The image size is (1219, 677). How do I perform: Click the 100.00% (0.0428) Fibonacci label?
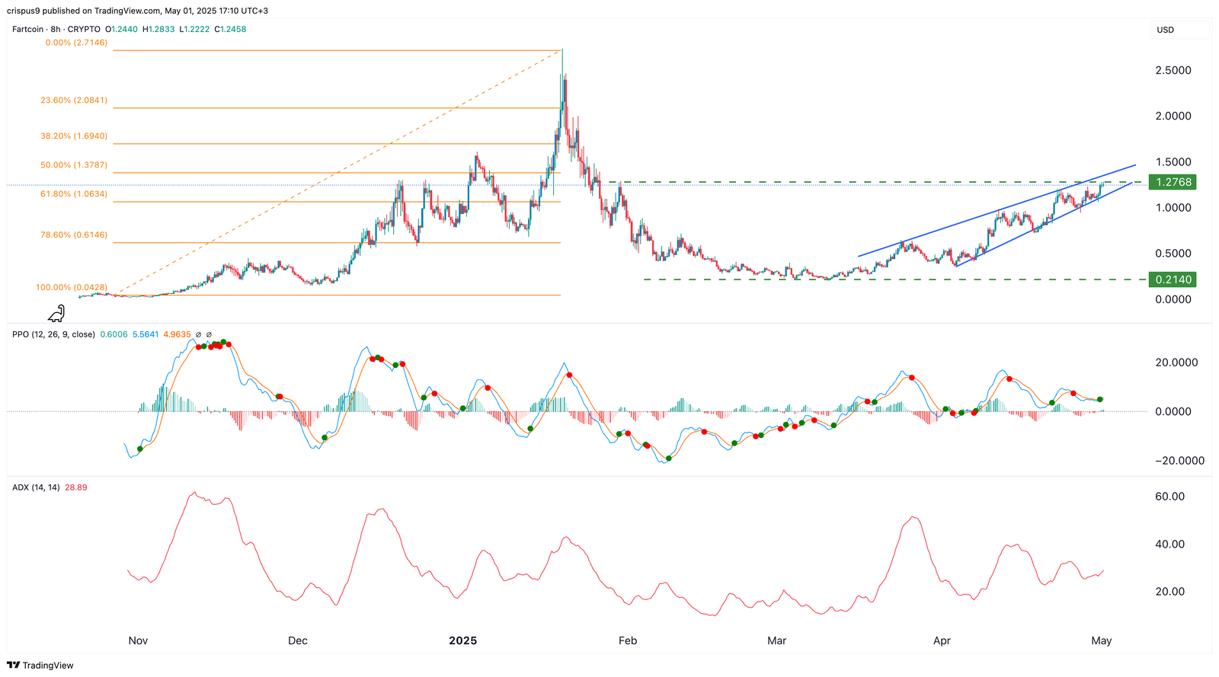click(72, 287)
